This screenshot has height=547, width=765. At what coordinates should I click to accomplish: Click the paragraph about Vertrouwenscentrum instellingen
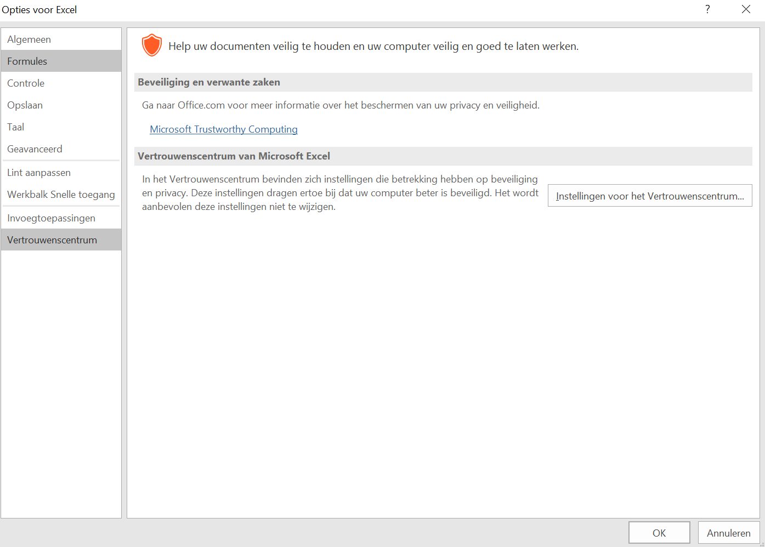tap(340, 193)
